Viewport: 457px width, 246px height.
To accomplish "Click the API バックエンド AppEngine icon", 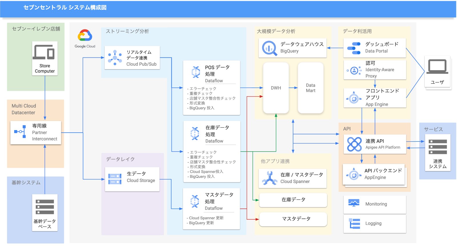I will (354, 175).
